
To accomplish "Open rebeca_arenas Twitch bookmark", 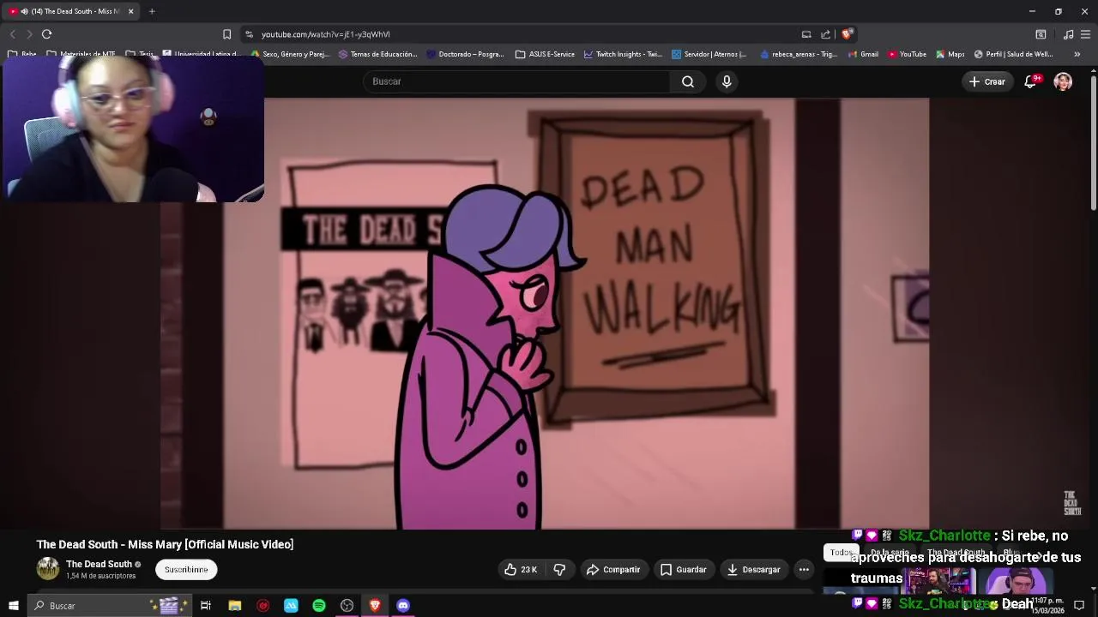I will click(798, 54).
